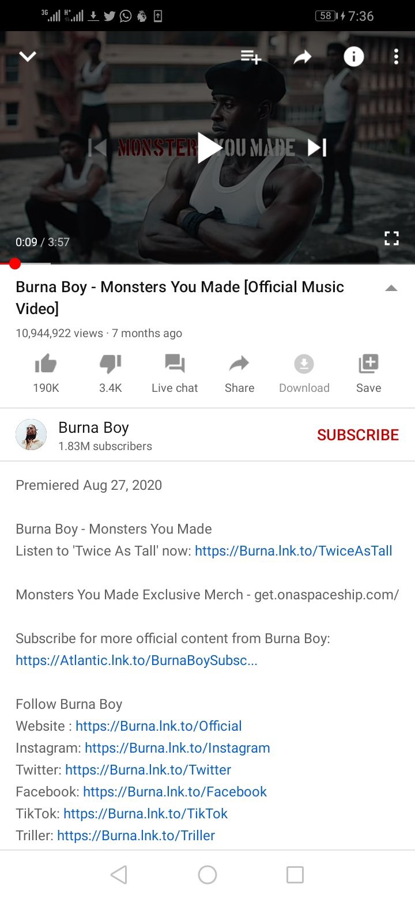Play the video with the center play button
This screenshot has height=899, width=415.
[209, 148]
